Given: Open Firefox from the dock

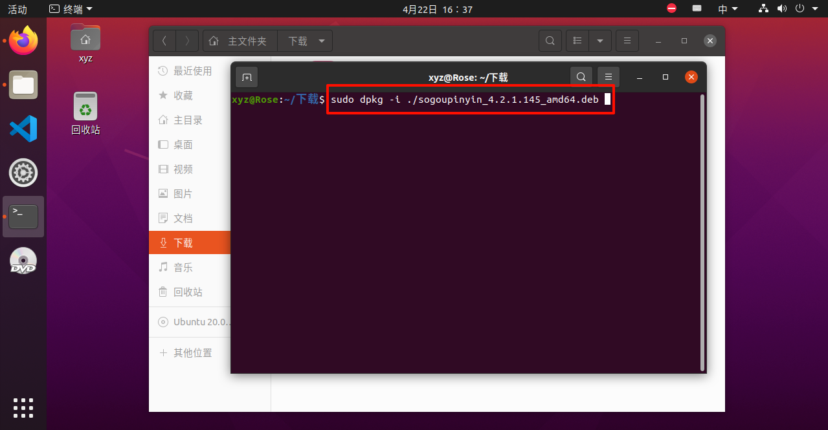Looking at the screenshot, I should click(23, 41).
